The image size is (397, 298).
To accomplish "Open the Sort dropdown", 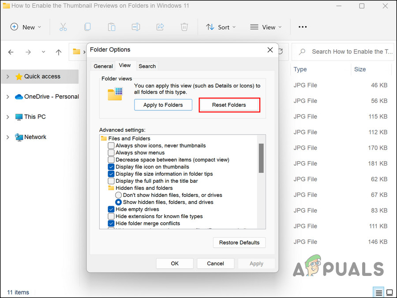I will coord(221,27).
